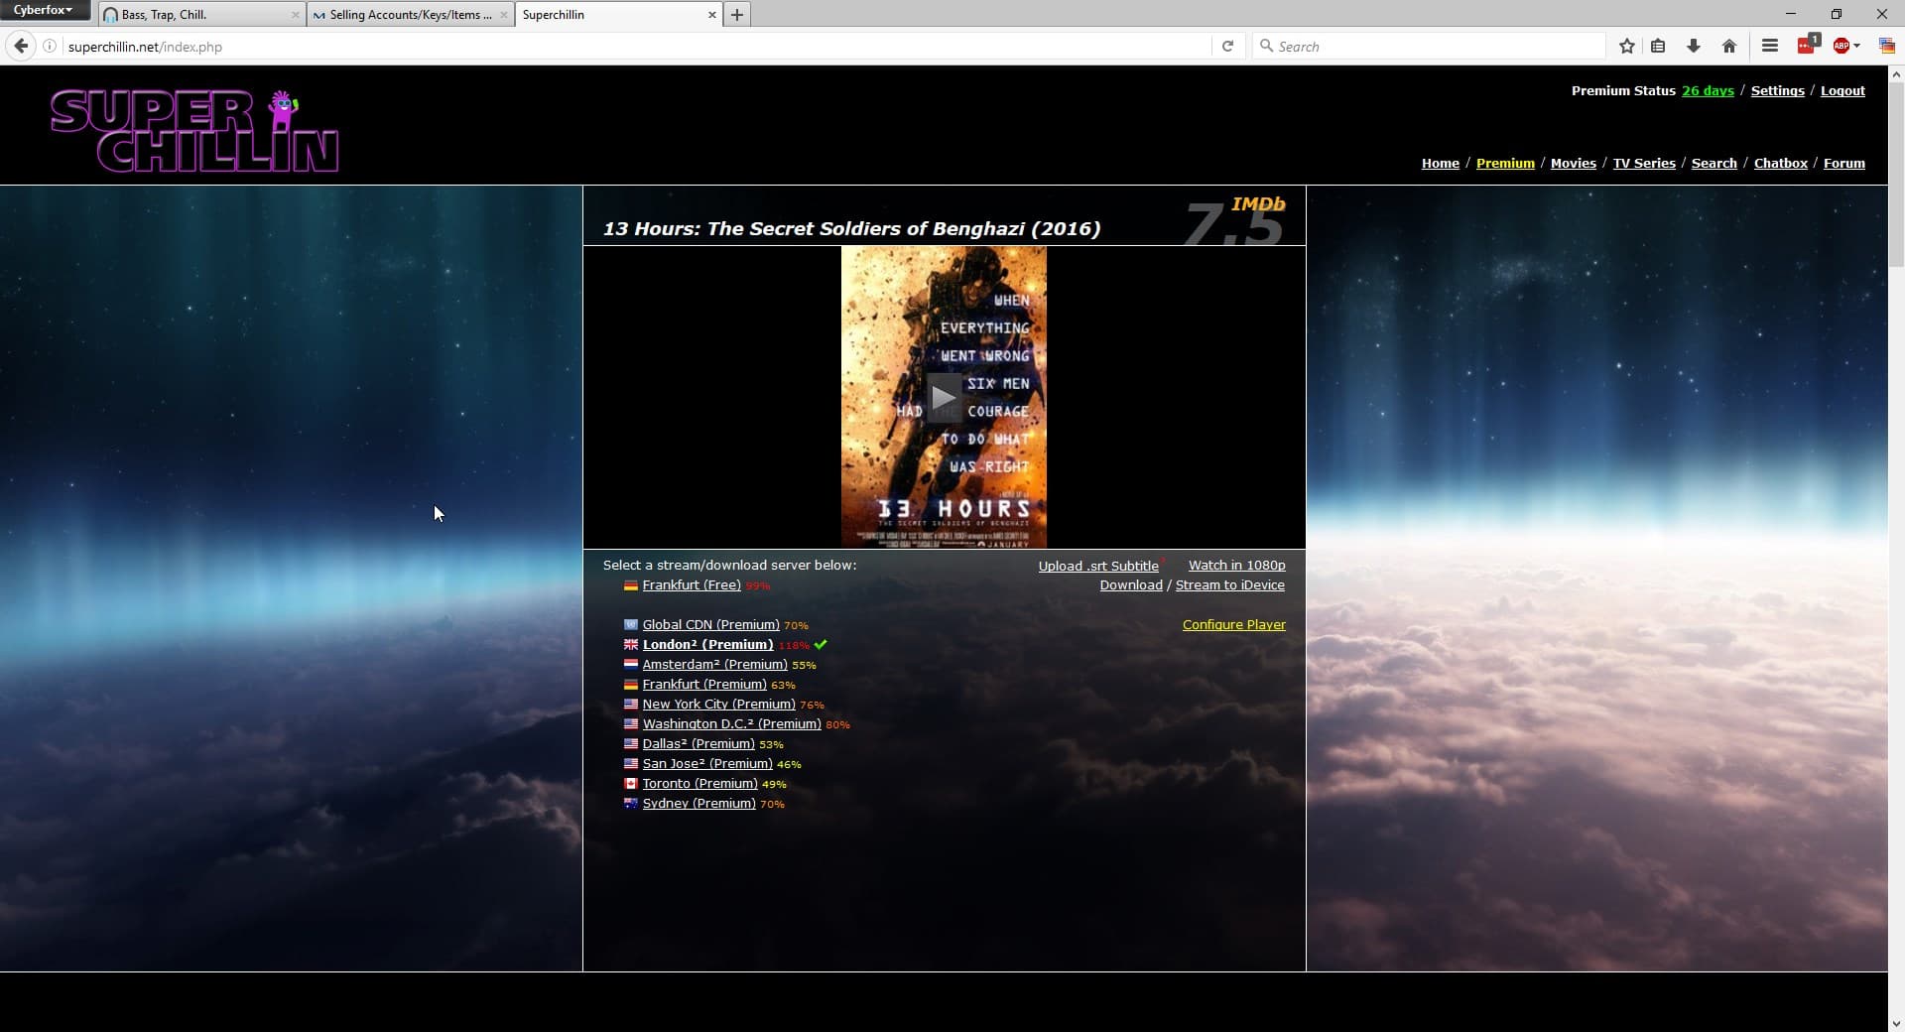Click the 26 days premium status link
The height and width of the screenshot is (1032, 1905).
(x=1708, y=90)
